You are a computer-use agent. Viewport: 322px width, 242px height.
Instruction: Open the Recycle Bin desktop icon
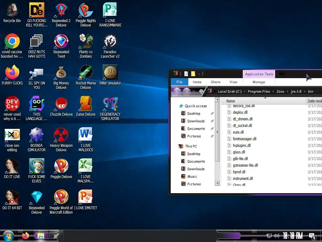12,13
